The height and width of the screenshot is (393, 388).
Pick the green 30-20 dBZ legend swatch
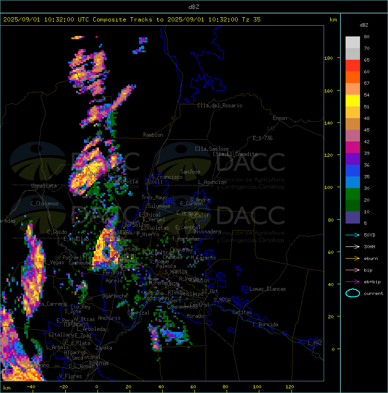(x=353, y=194)
